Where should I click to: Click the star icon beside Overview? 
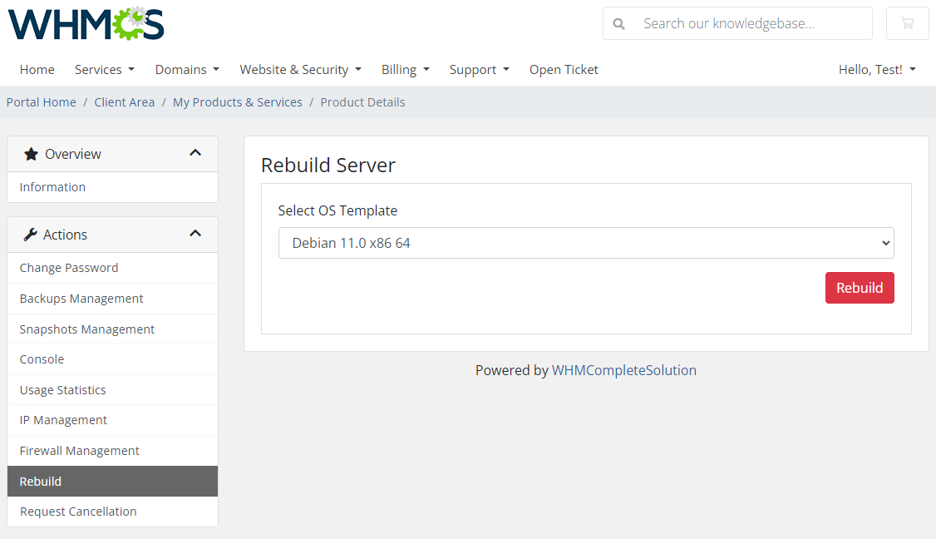click(31, 153)
